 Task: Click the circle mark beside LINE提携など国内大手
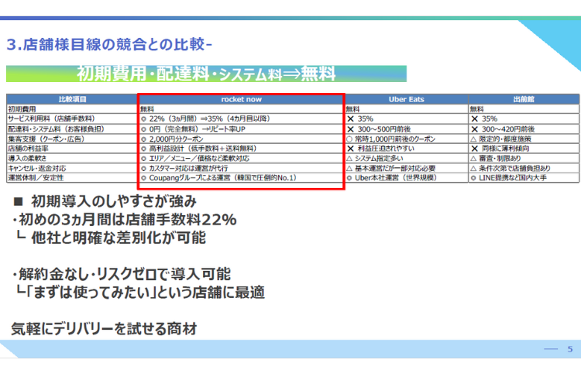[x=474, y=177]
